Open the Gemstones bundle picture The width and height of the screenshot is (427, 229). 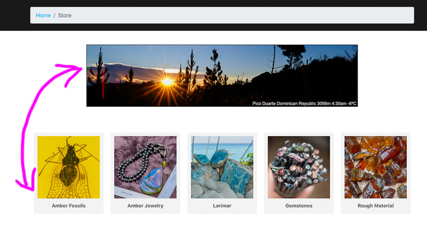(x=299, y=167)
